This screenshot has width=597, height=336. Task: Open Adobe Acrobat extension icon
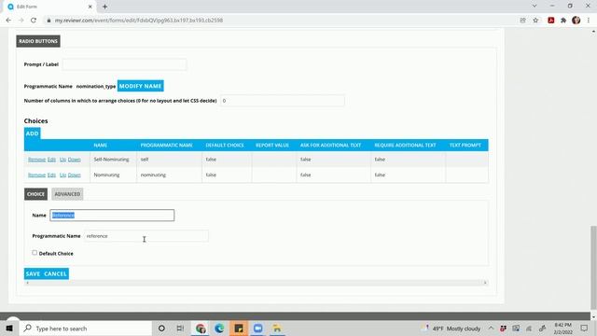[550, 21]
